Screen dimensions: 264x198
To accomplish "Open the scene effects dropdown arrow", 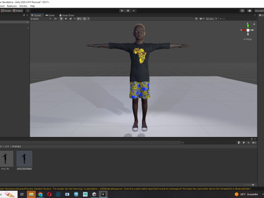I will point(74,19).
